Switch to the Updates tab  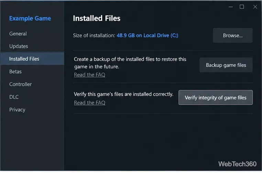pos(19,46)
